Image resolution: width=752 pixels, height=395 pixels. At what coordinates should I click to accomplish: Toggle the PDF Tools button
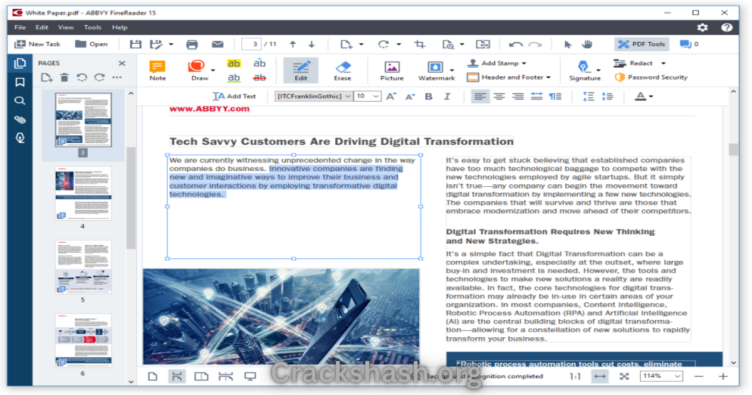pyautogui.click(x=642, y=44)
